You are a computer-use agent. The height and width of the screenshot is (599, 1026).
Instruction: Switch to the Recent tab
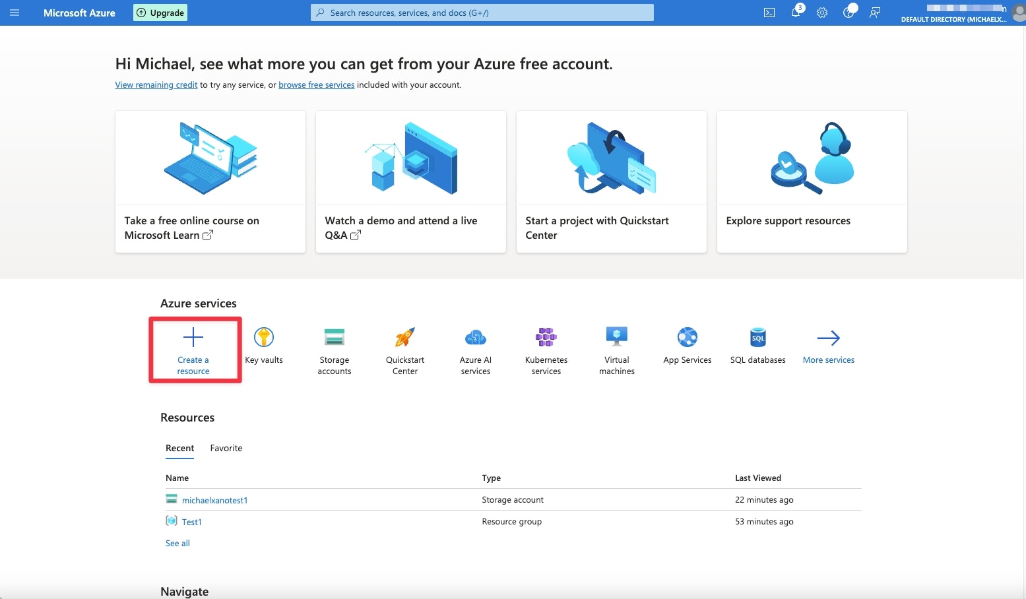coord(179,449)
